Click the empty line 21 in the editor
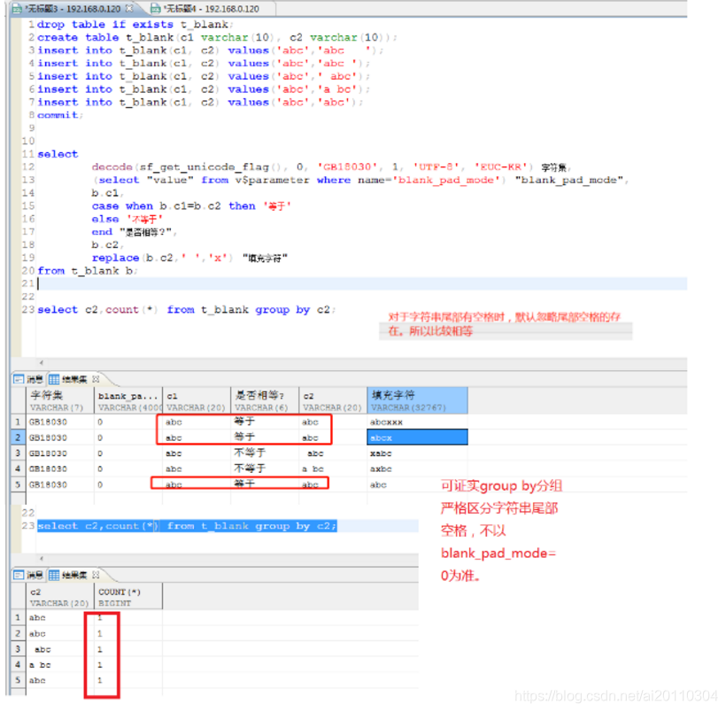 pyautogui.click(x=361, y=283)
